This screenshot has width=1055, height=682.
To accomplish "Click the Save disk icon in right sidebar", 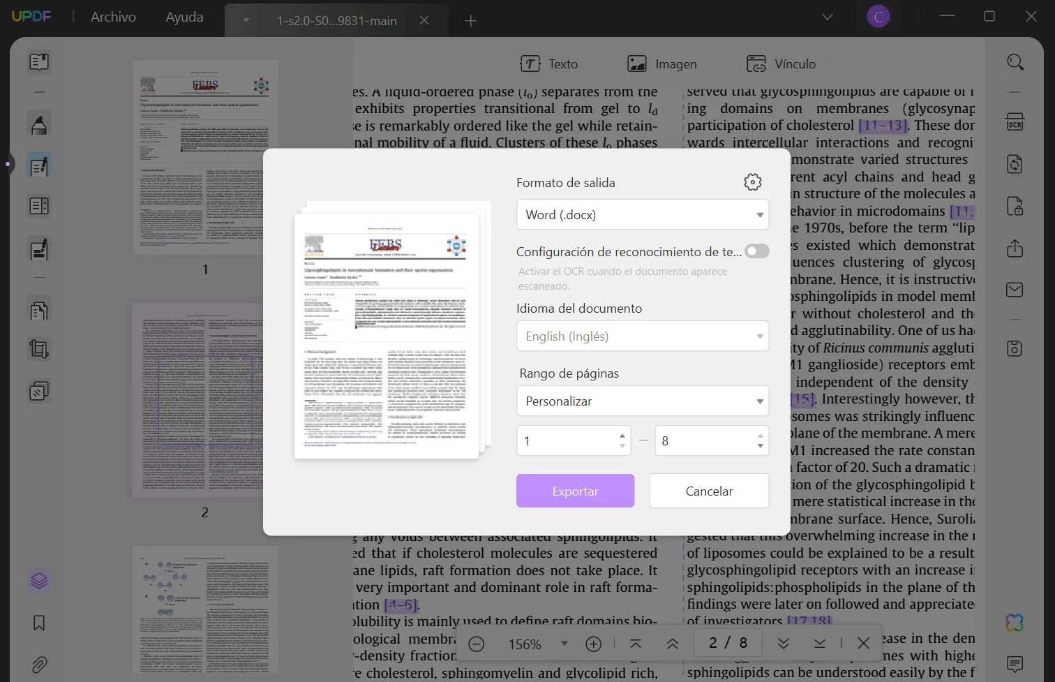I will click(1015, 348).
